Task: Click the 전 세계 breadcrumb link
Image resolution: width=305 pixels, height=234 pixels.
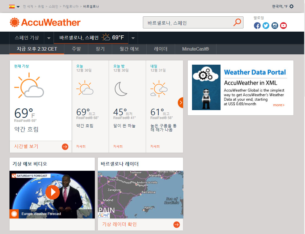Action: pos(28,6)
